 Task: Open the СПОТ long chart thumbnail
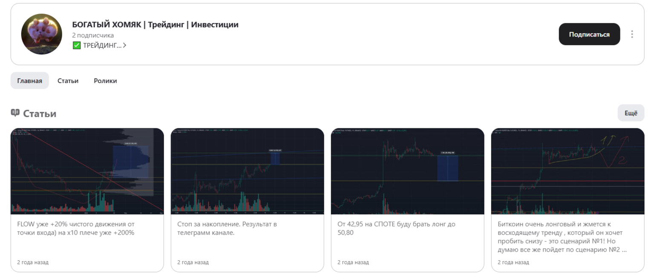tap(407, 171)
